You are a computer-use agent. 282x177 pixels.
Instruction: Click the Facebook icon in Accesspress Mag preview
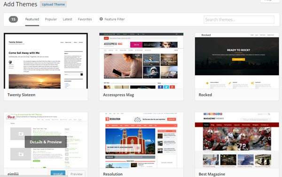[160, 87]
